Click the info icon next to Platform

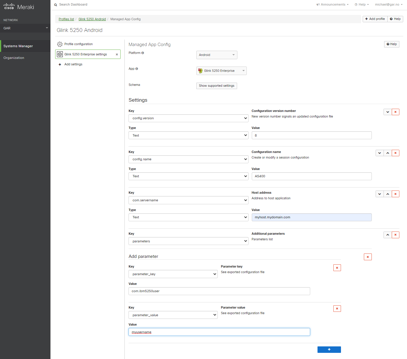tap(143, 53)
